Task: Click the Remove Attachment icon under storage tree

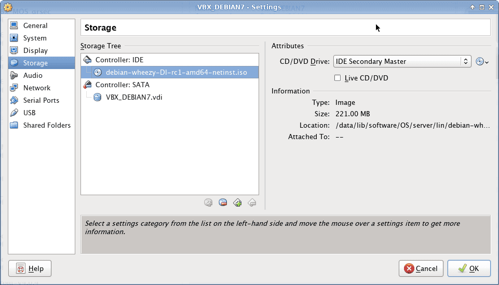Action: pos(223,202)
